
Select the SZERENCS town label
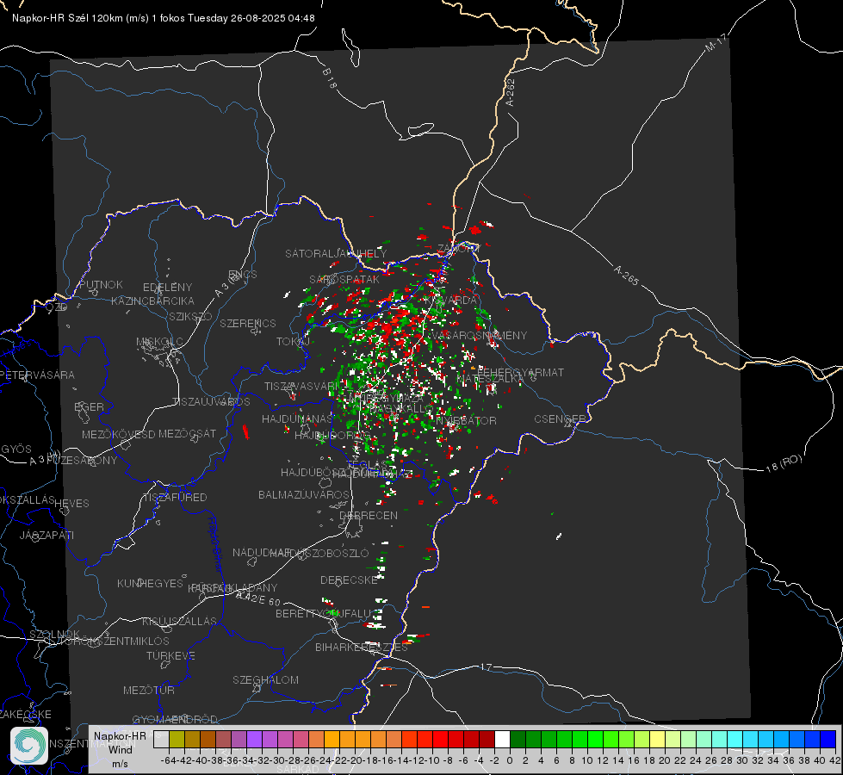pyautogui.click(x=248, y=323)
